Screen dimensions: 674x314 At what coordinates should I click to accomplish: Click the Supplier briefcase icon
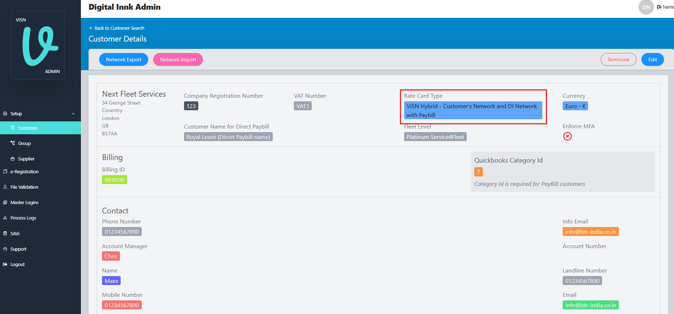[x=13, y=159]
